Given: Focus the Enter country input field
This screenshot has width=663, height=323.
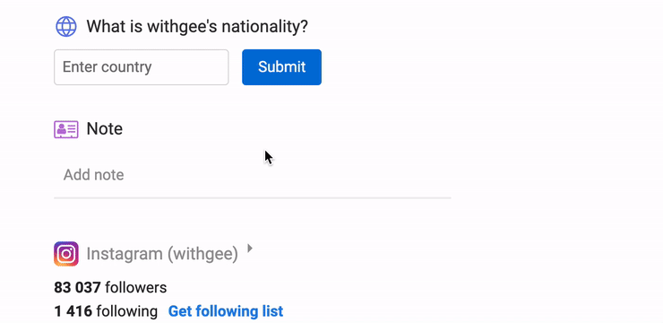Looking at the screenshot, I should (x=142, y=67).
